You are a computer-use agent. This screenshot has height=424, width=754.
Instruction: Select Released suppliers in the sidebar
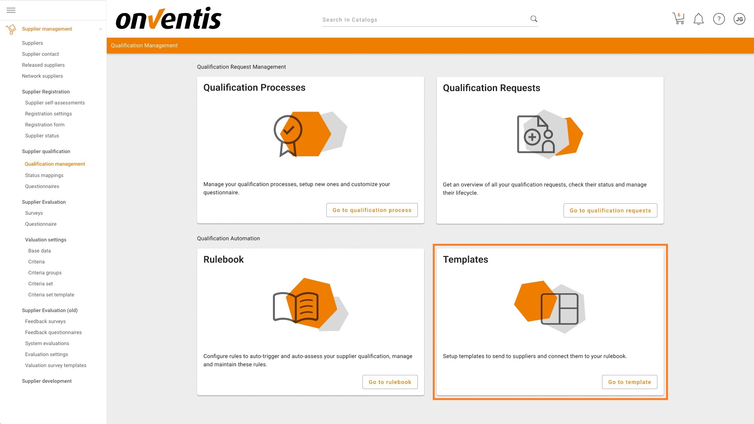tap(43, 65)
